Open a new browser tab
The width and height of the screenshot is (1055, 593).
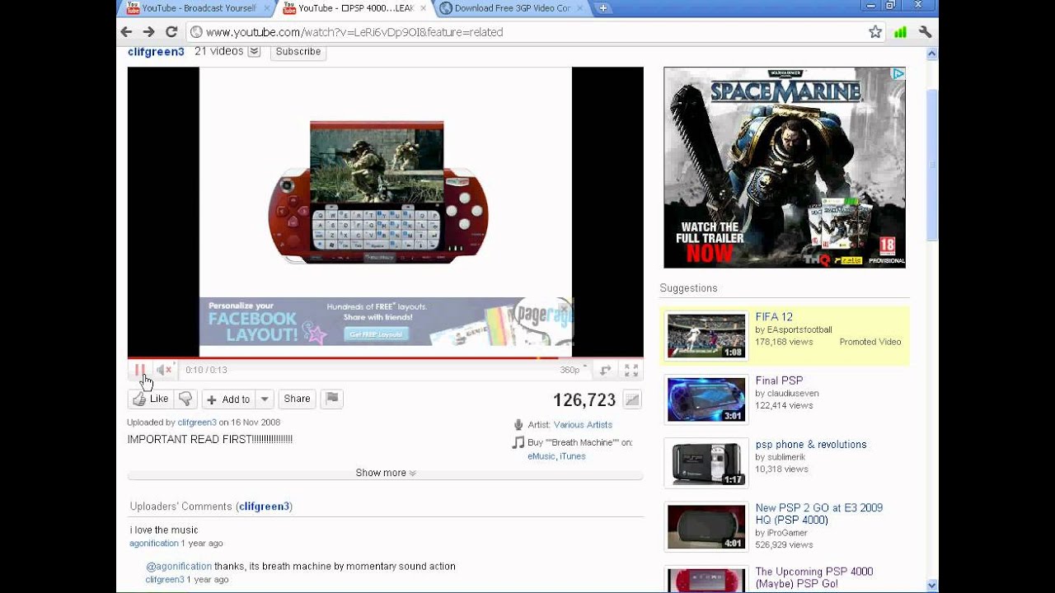pos(603,8)
